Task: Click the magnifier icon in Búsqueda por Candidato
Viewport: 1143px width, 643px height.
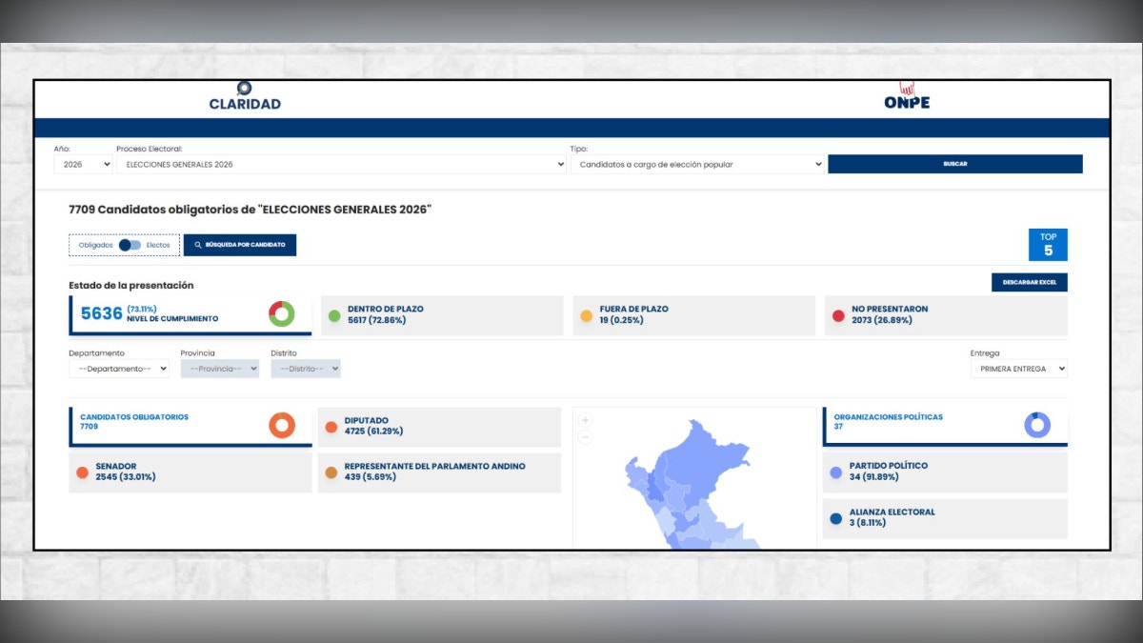Action: coord(196,245)
